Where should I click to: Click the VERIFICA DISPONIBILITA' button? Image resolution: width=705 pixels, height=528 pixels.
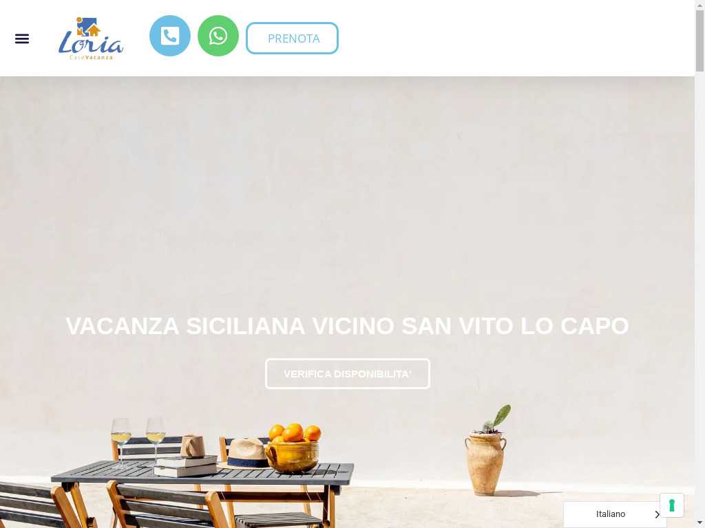(348, 373)
